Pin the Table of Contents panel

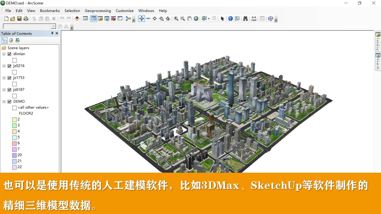click(x=52, y=33)
